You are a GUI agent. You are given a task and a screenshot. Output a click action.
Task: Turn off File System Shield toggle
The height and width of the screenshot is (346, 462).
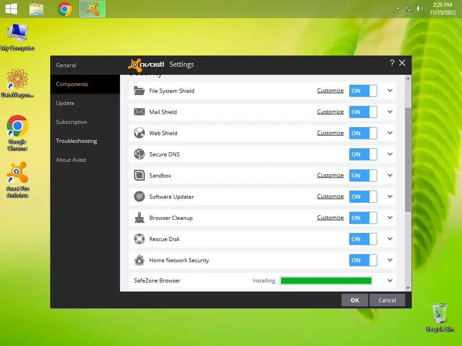[x=363, y=91]
